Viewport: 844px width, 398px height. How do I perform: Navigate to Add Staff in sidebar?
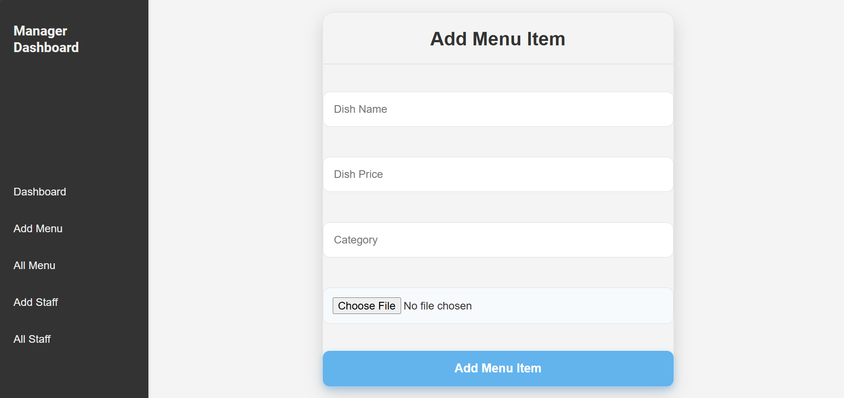pyautogui.click(x=36, y=302)
